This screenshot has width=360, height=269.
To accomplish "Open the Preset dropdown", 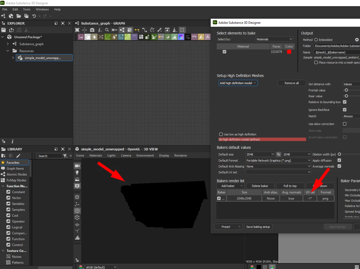I will pos(228,227).
